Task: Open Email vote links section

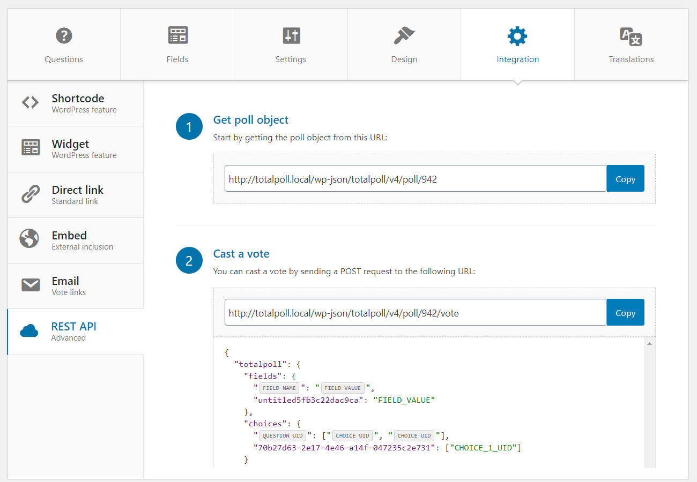Action: (x=76, y=286)
